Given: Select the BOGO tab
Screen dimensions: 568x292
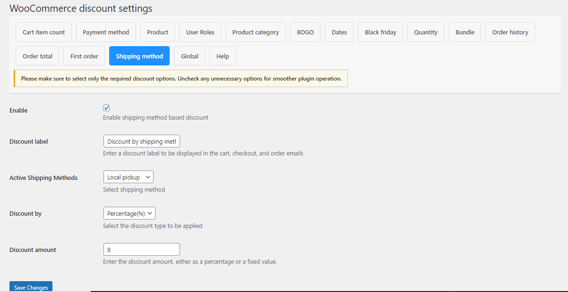Looking at the screenshot, I should (x=305, y=32).
